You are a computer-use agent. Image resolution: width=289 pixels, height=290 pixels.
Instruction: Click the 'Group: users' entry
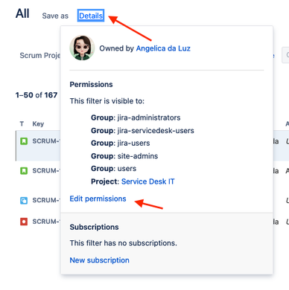[x=113, y=169]
